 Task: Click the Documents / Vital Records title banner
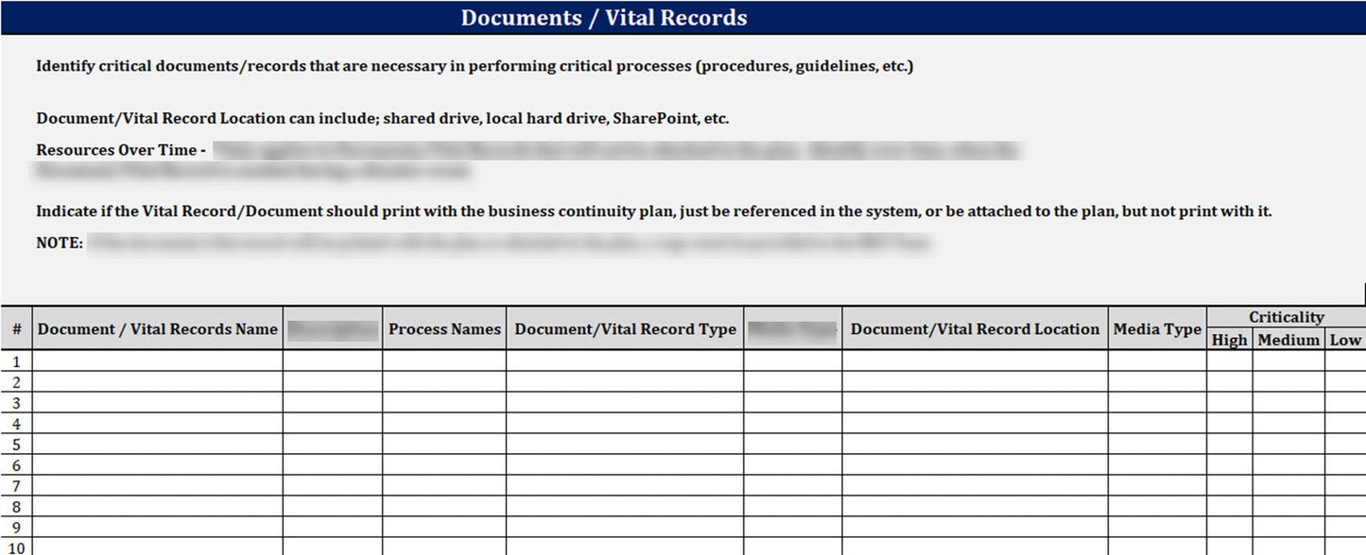point(603,18)
